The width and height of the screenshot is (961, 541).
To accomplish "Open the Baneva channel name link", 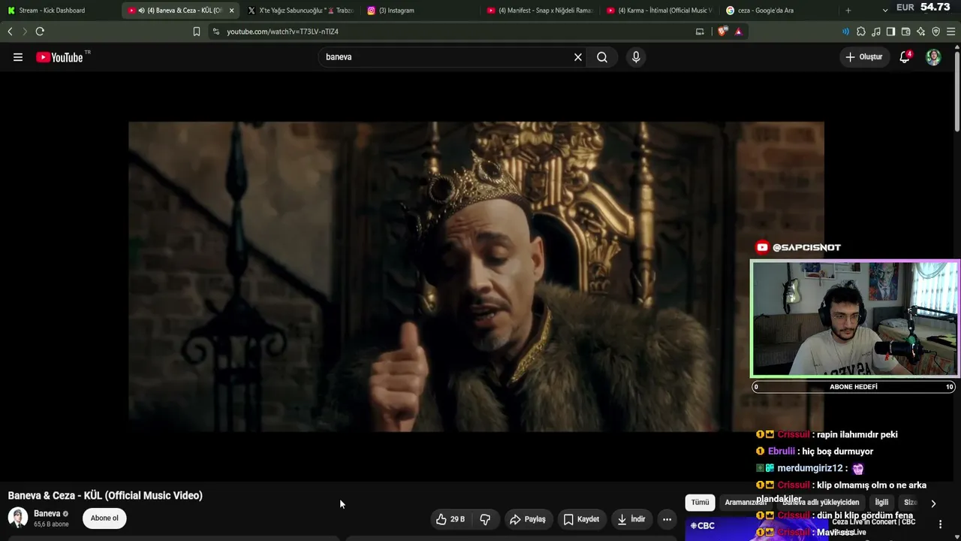I will point(47,514).
